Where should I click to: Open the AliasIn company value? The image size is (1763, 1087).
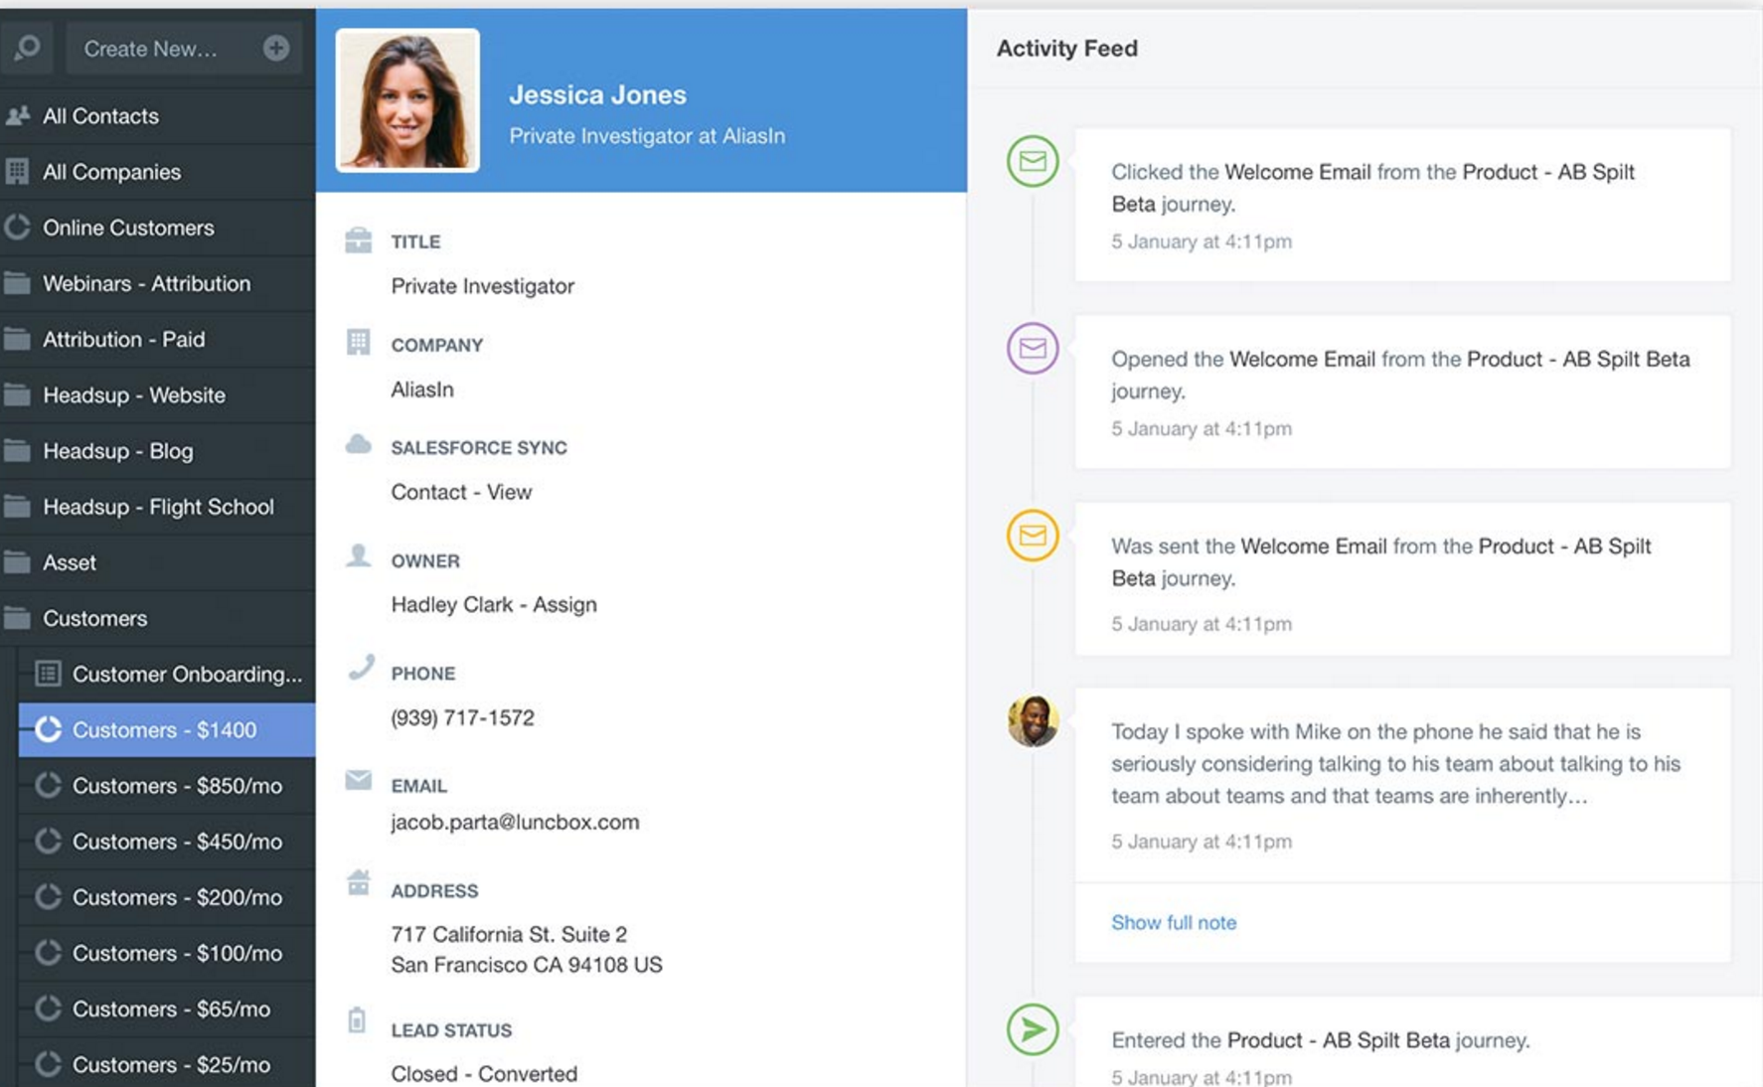click(422, 389)
